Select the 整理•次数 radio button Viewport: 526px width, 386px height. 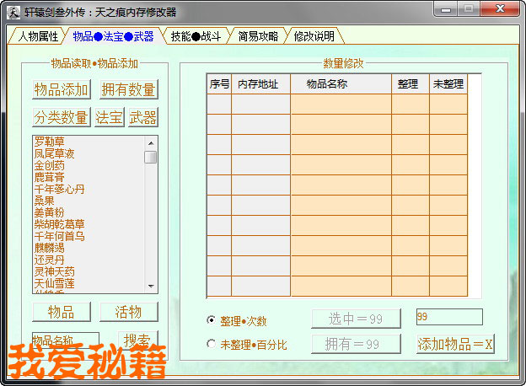[x=211, y=320]
